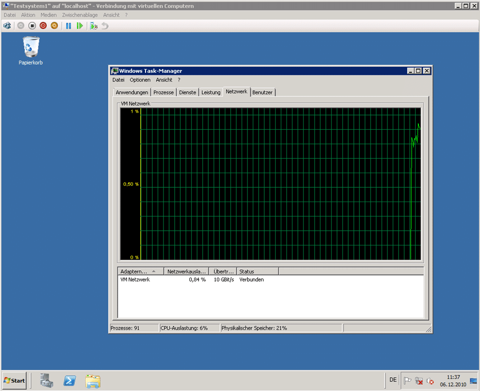Create a snapshot of the VM
Image resolution: width=480 pixels, height=391 pixels.
coord(94,26)
